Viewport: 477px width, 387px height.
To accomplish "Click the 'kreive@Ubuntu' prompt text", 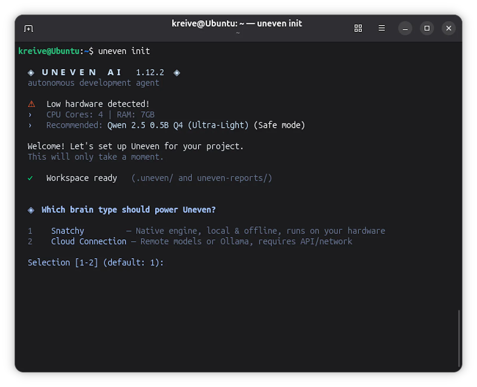I will click(x=49, y=51).
